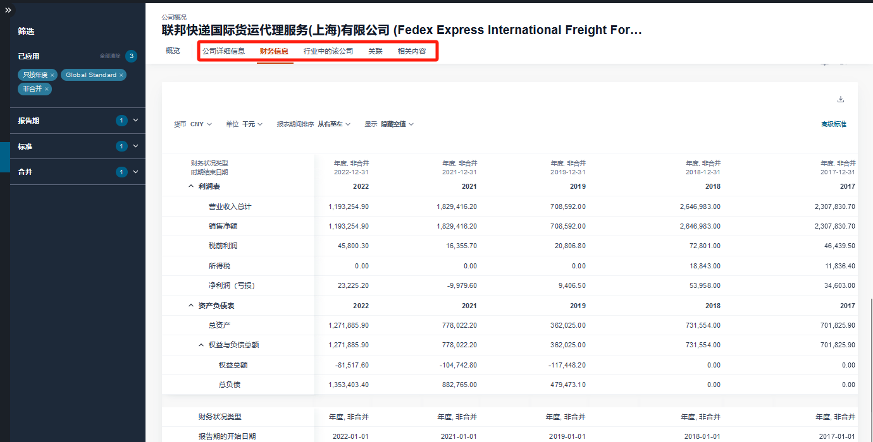Screen dimensions: 873x442
Task: Open the 显示 隐藏空值 dropdown
Action: coord(397,124)
